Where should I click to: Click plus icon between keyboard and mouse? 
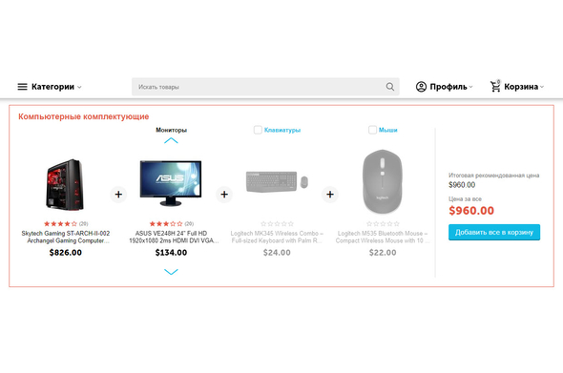tap(330, 195)
